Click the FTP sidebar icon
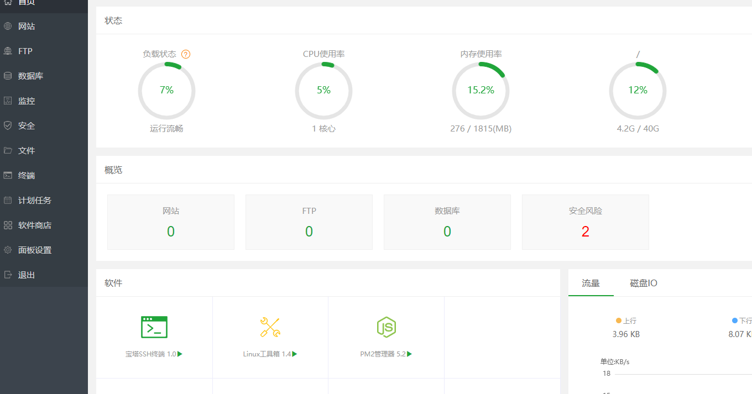This screenshot has width=752, height=394. (x=8, y=51)
